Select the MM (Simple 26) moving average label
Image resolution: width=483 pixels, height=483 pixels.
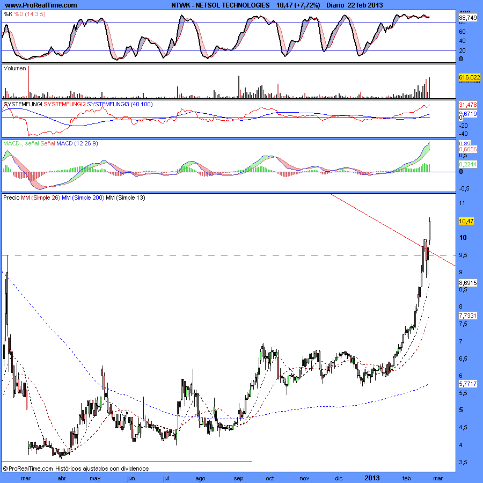pos(41,197)
